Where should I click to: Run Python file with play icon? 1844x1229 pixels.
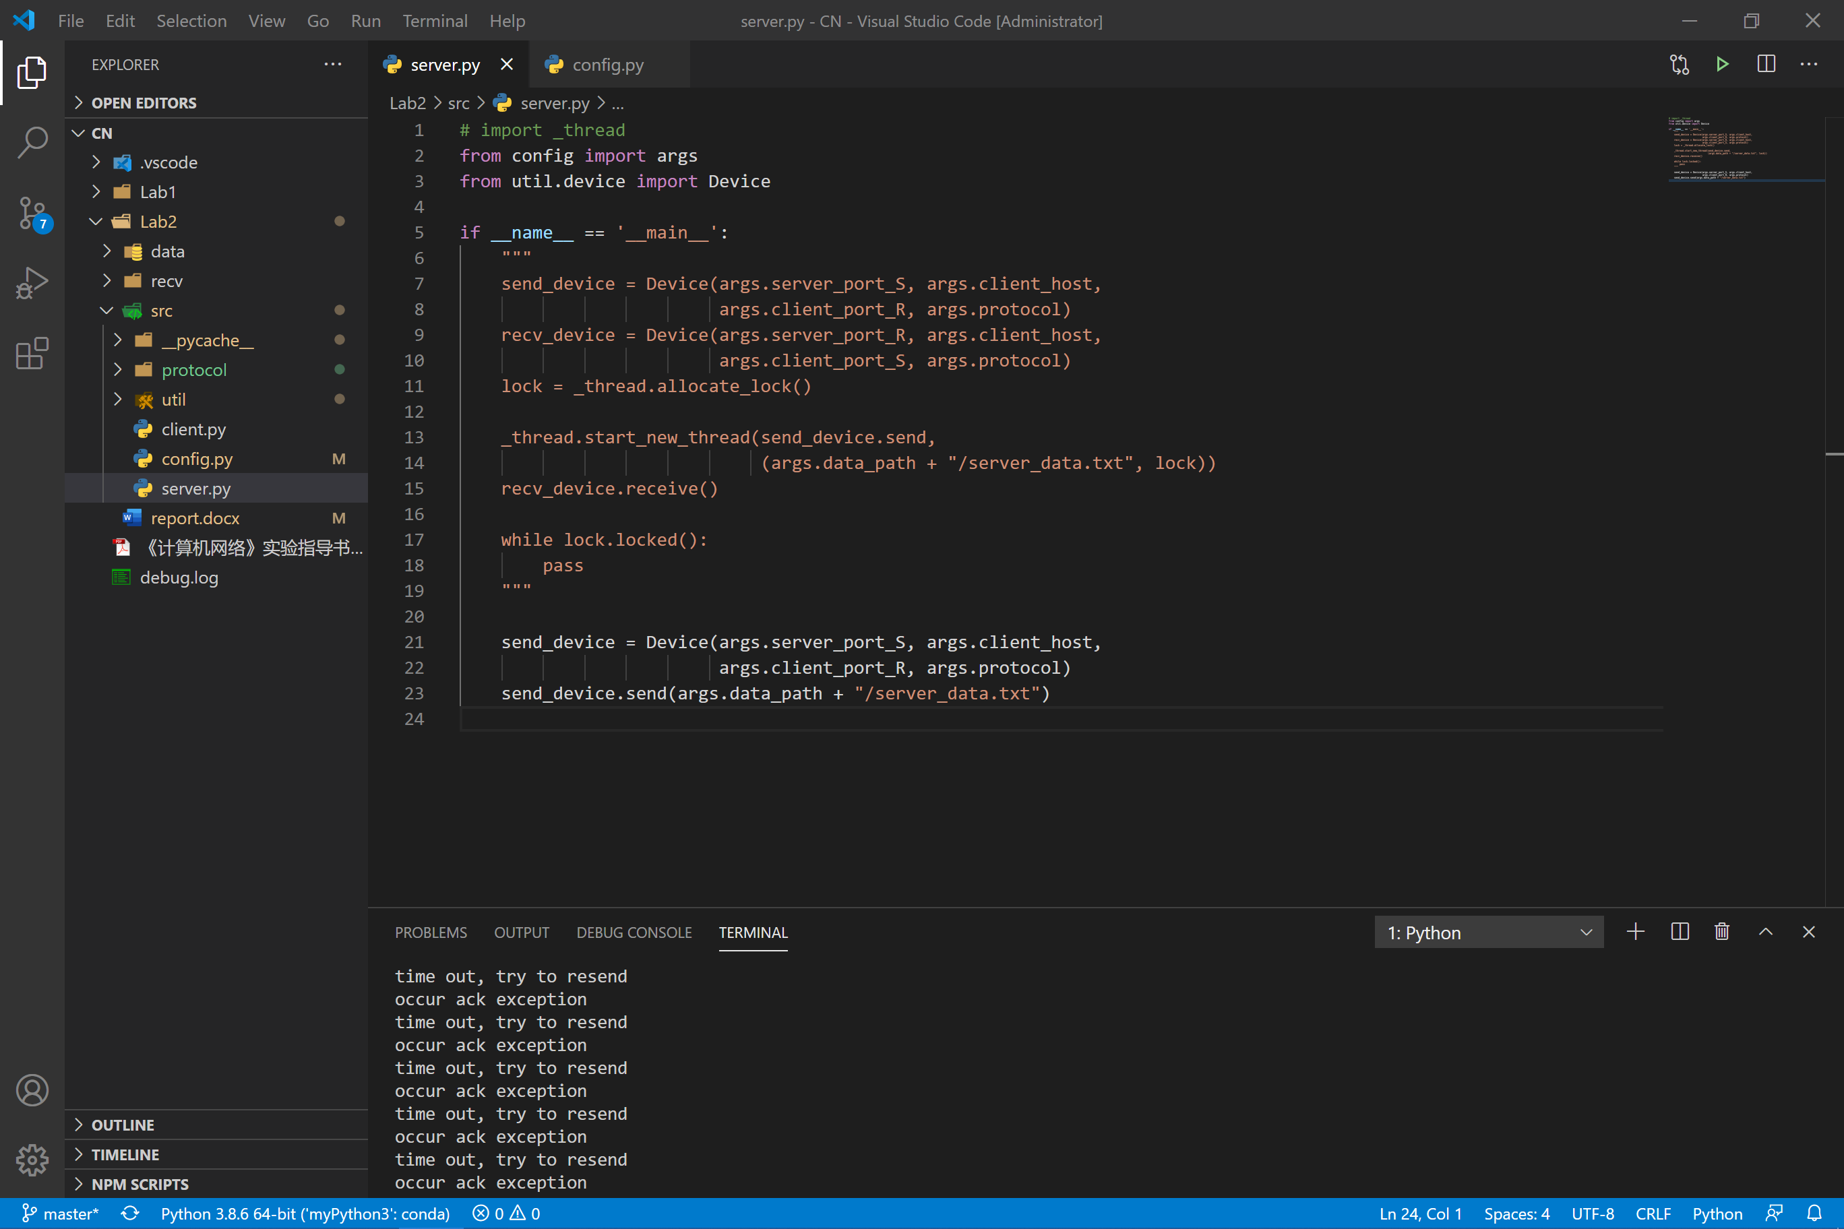pos(1722,64)
